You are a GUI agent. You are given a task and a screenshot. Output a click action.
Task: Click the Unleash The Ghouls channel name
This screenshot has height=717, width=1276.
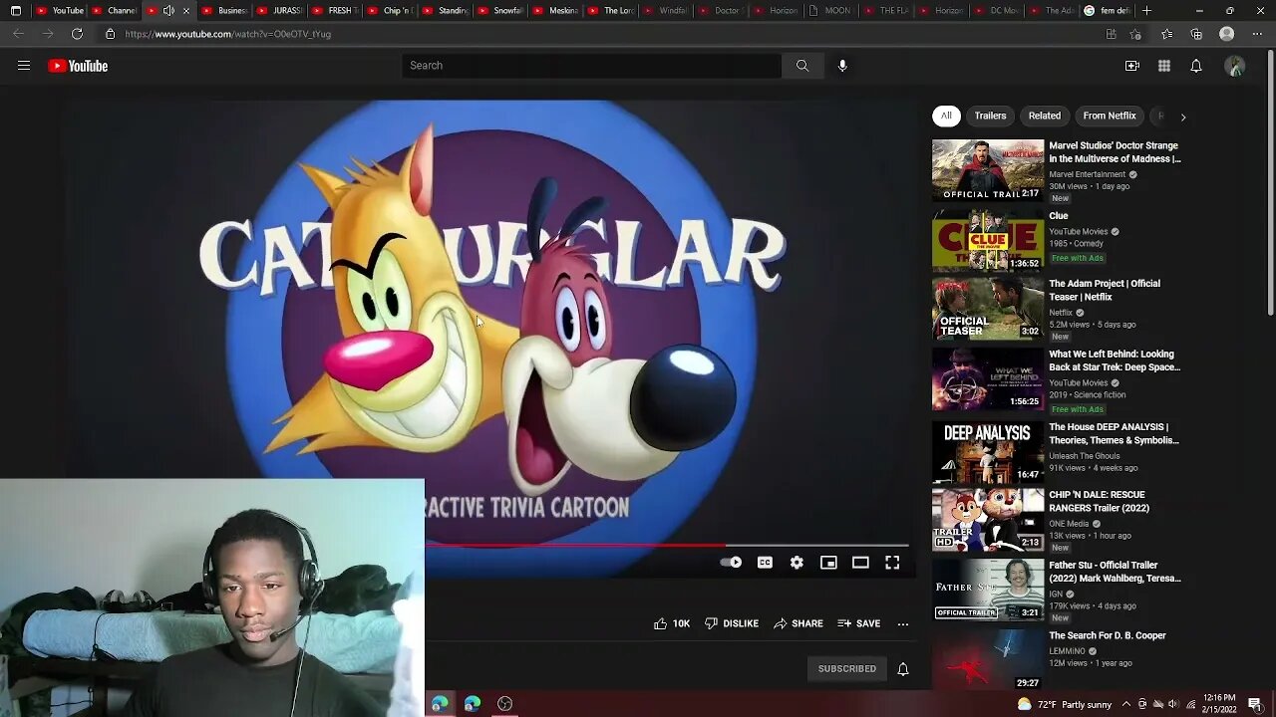[1085, 456]
